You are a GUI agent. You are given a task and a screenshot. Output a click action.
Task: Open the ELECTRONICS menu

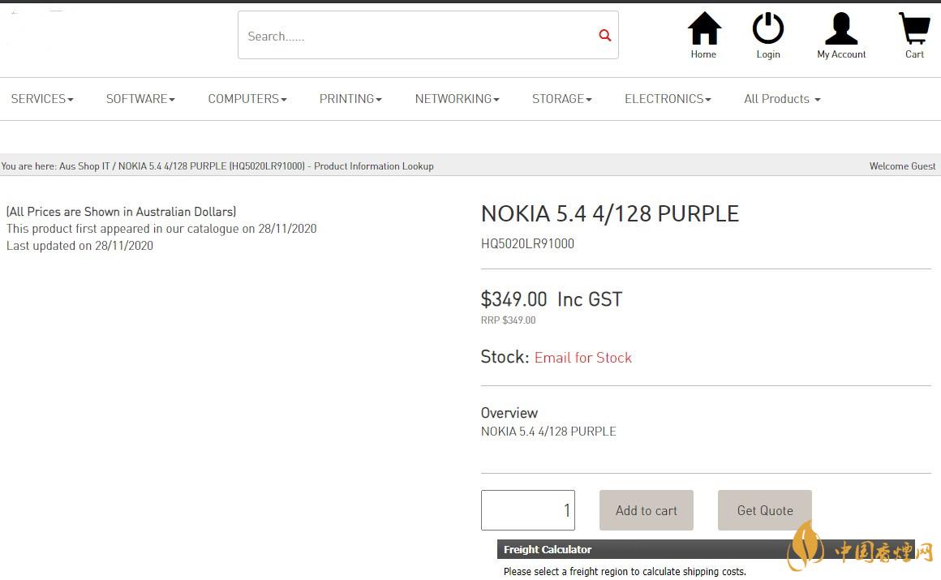coord(668,99)
